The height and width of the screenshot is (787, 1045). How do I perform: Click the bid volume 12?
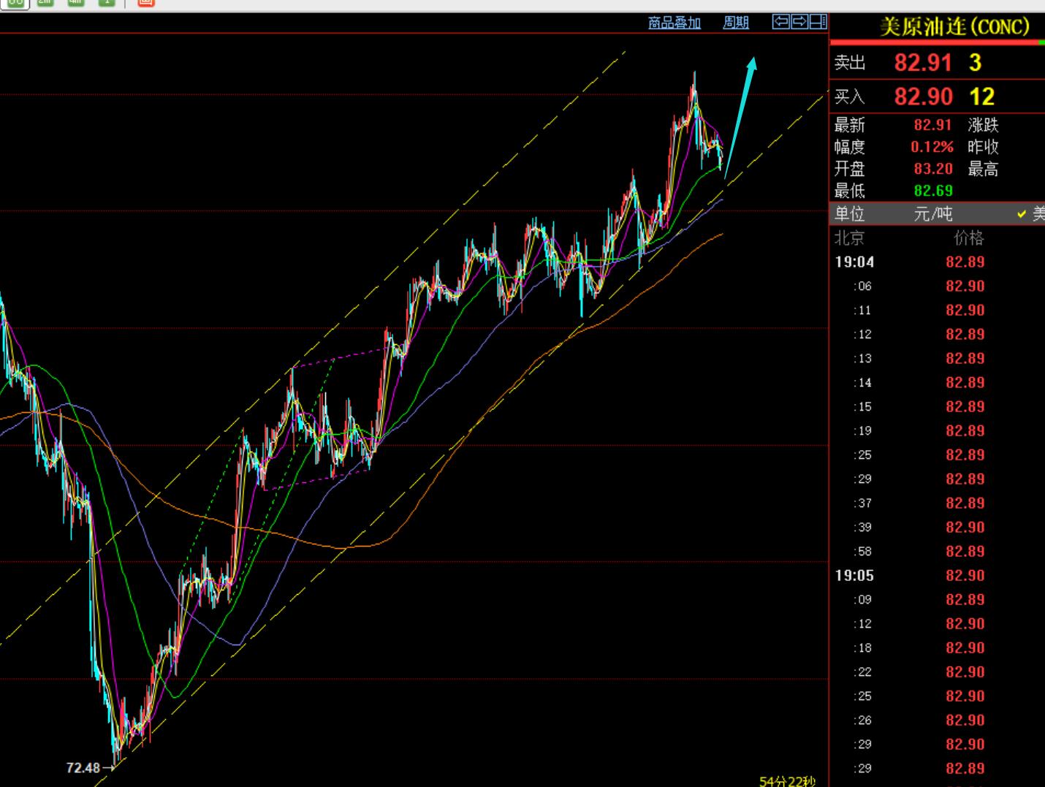[x=981, y=96]
